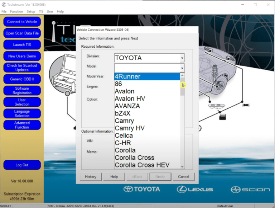
Task: Expand the Division dropdown arrow
Action: [x=182, y=58]
